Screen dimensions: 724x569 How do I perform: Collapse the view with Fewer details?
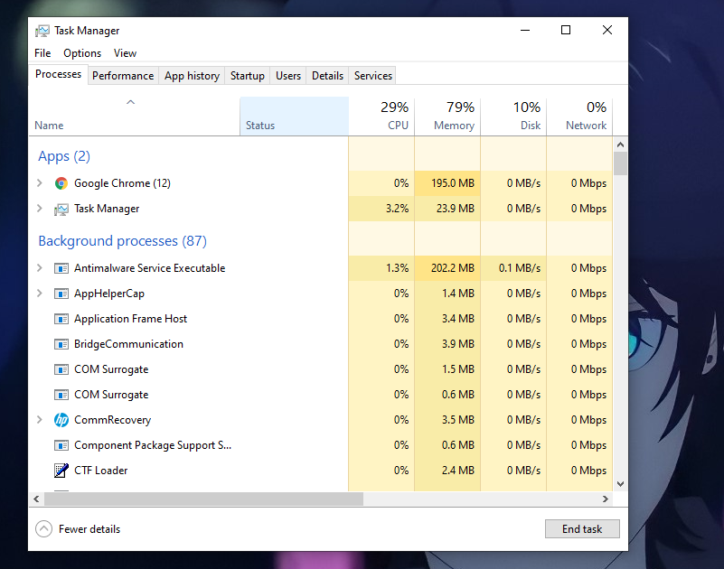pos(78,529)
